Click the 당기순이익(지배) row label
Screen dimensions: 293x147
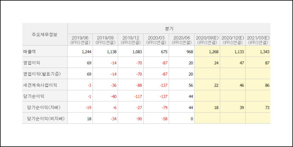(44, 107)
